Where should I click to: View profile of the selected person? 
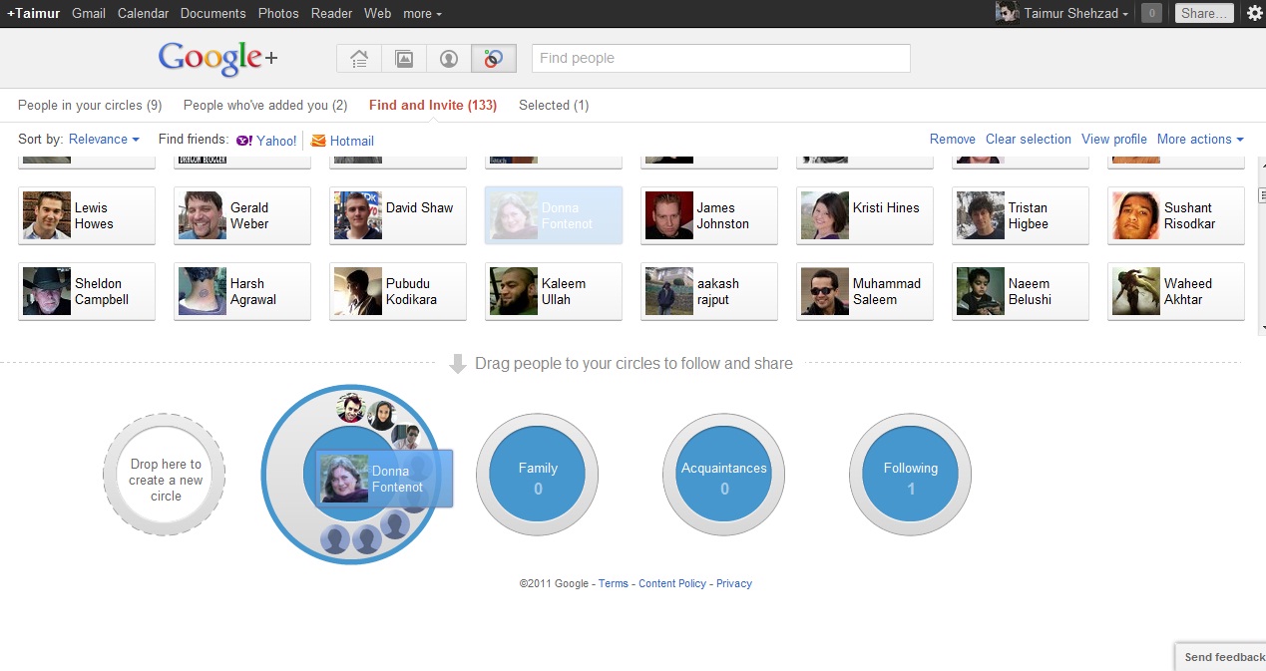(1113, 140)
